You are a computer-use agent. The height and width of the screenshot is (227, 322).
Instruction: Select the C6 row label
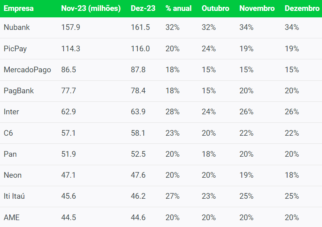click(x=9, y=133)
